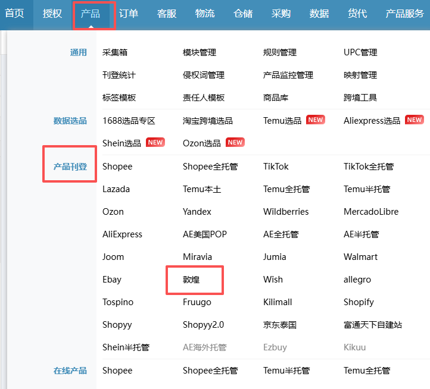Open 采集箱 in the 通用 section

coord(115,52)
